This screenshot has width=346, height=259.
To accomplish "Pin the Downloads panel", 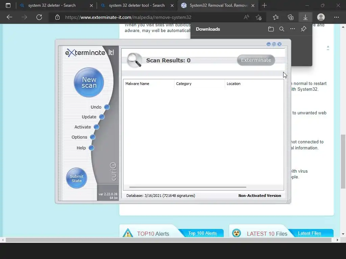I will pyautogui.click(x=303, y=29).
